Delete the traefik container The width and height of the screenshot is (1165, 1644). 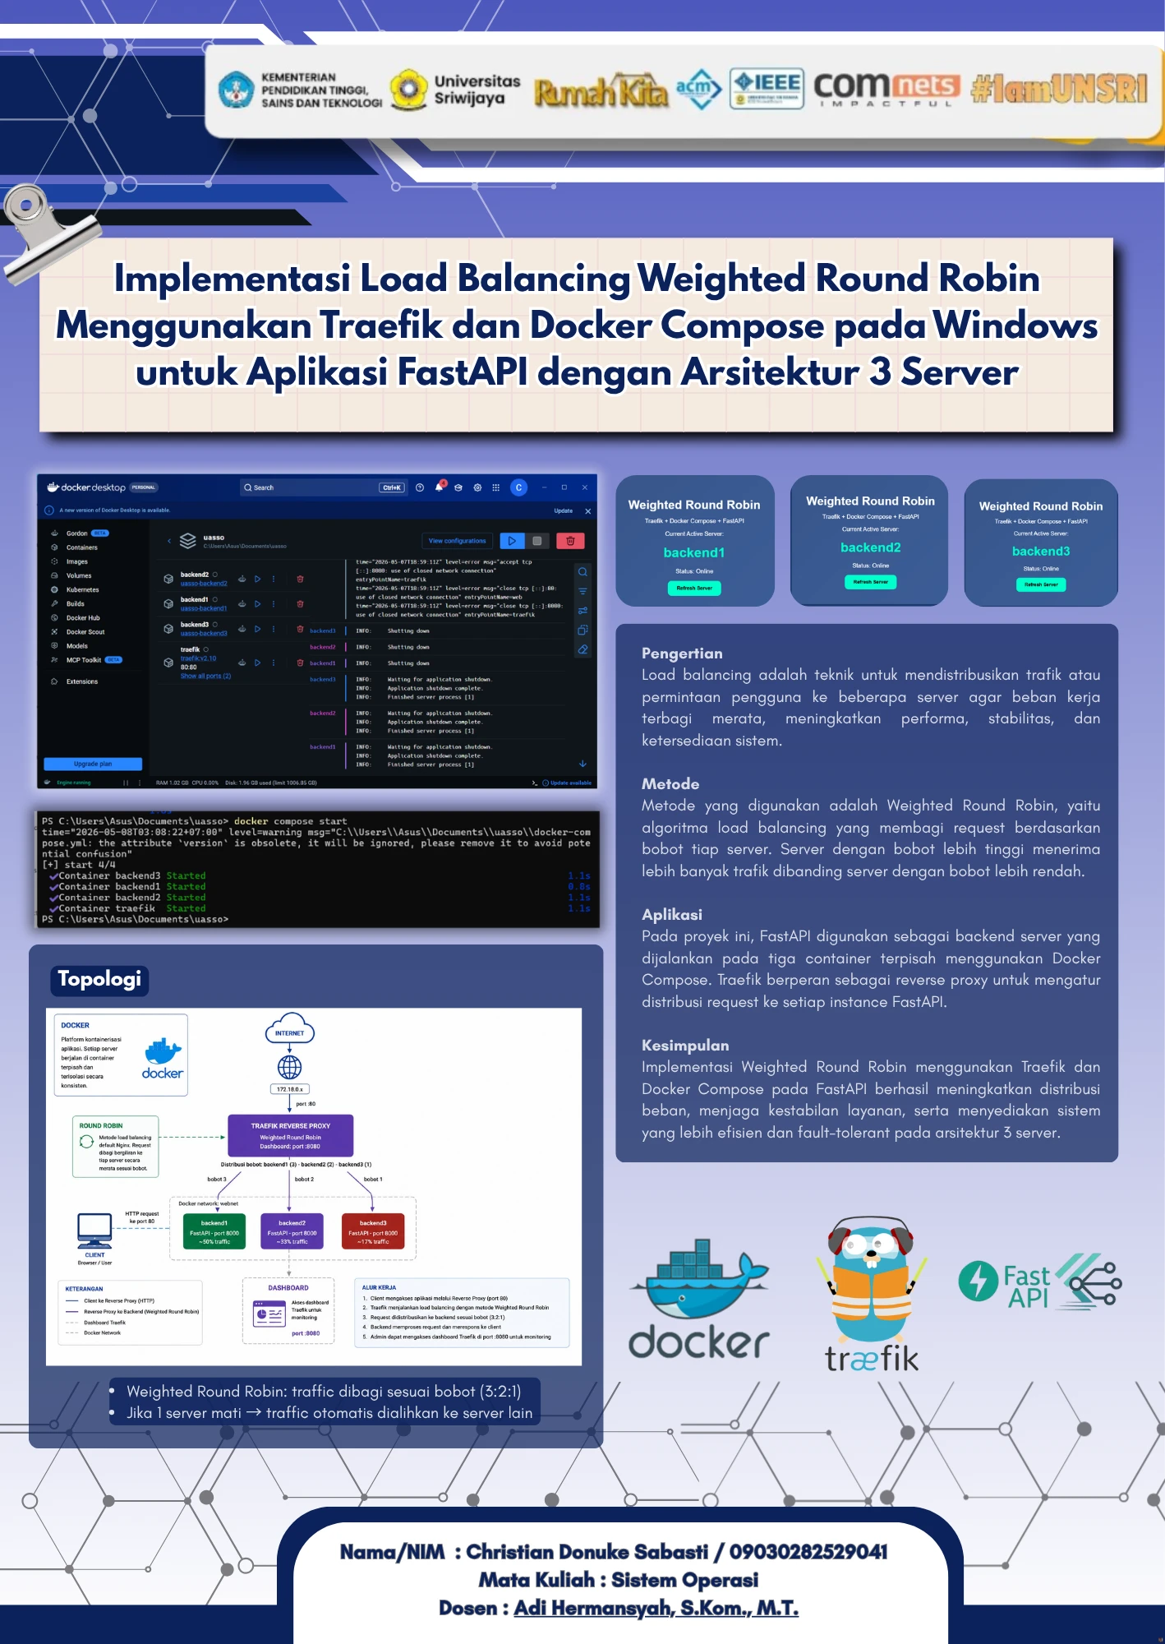tap(300, 663)
